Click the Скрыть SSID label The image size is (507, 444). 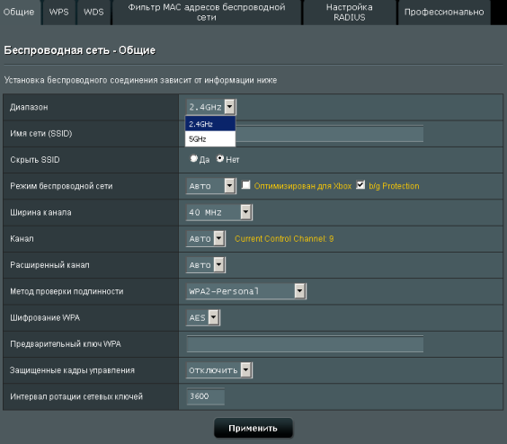[x=35, y=160]
